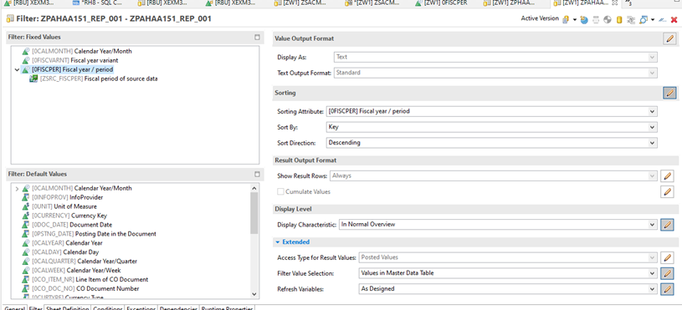Switch to the Dependencies bottom tab
The height and width of the screenshot is (310, 682).
[178, 307]
